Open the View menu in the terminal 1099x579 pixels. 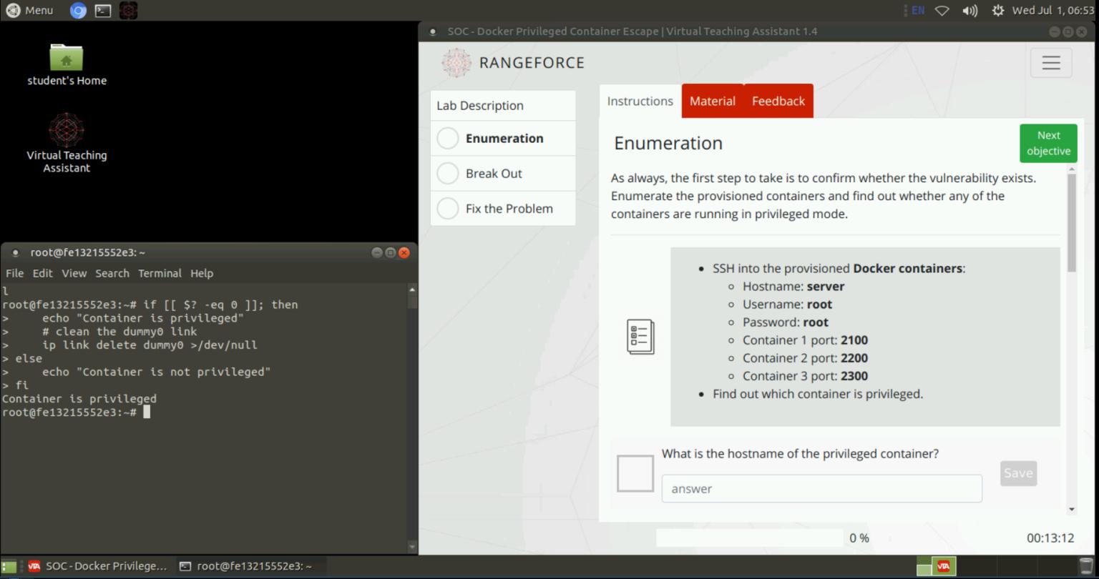[74, 273]
